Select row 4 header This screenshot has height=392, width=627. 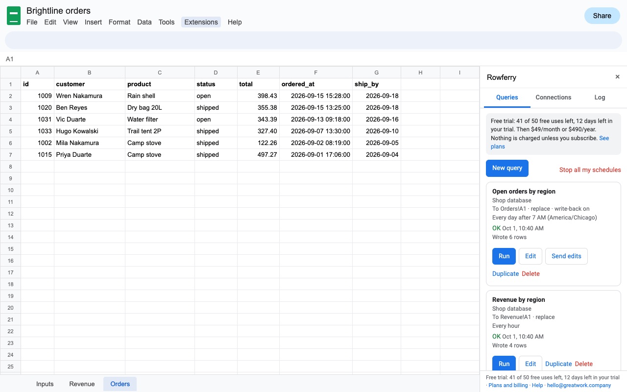(11, 120)
